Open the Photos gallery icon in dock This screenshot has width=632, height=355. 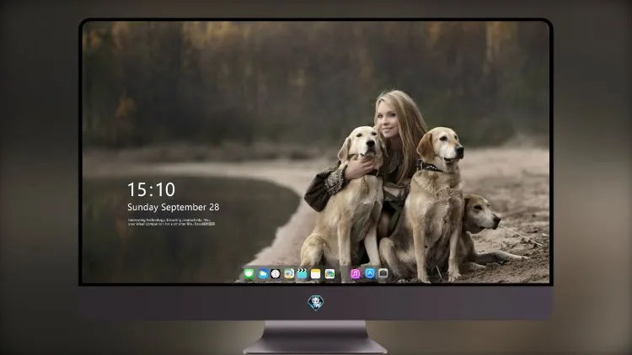[329, 274]
